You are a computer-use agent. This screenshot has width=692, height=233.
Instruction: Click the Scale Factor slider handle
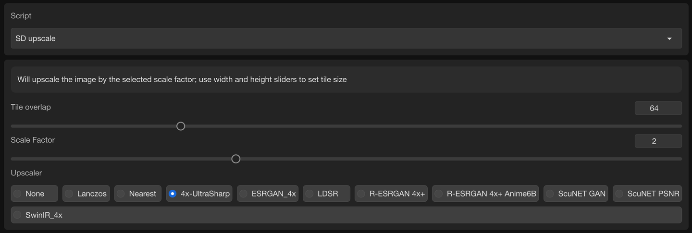(236, 159)
